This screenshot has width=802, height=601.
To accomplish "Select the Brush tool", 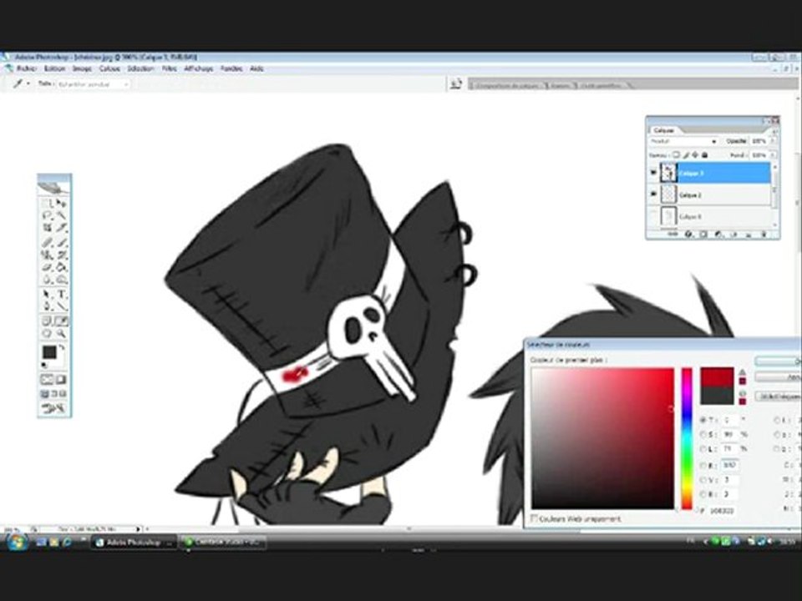I will 61,242.
